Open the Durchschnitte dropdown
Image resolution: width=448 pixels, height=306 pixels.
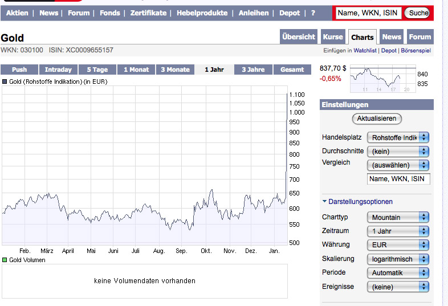[398, 152]
